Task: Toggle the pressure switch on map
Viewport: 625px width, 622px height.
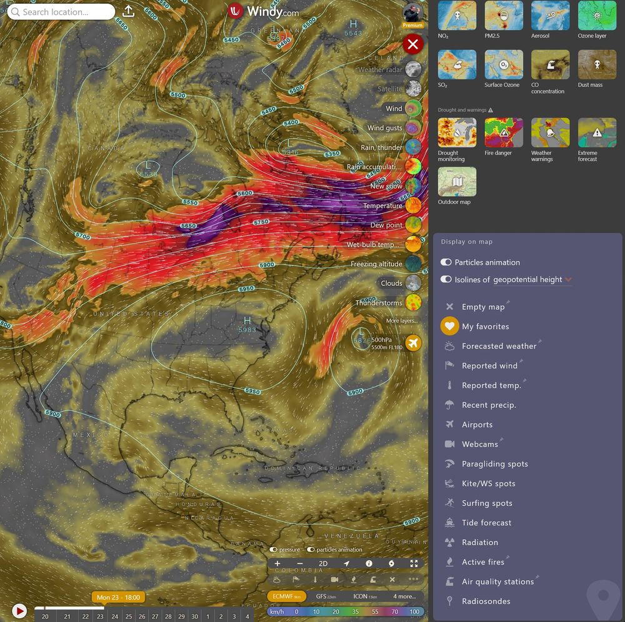Action: [x=274, y=550]
